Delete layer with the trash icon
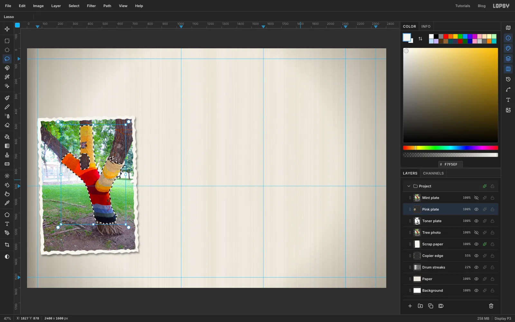515x322 pixels. pyautogui.click(x=491, y=306)
